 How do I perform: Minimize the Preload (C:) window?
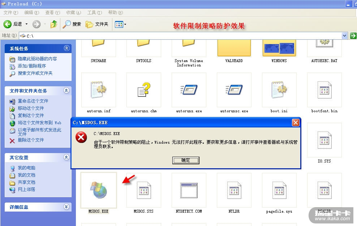coord(349,4)
